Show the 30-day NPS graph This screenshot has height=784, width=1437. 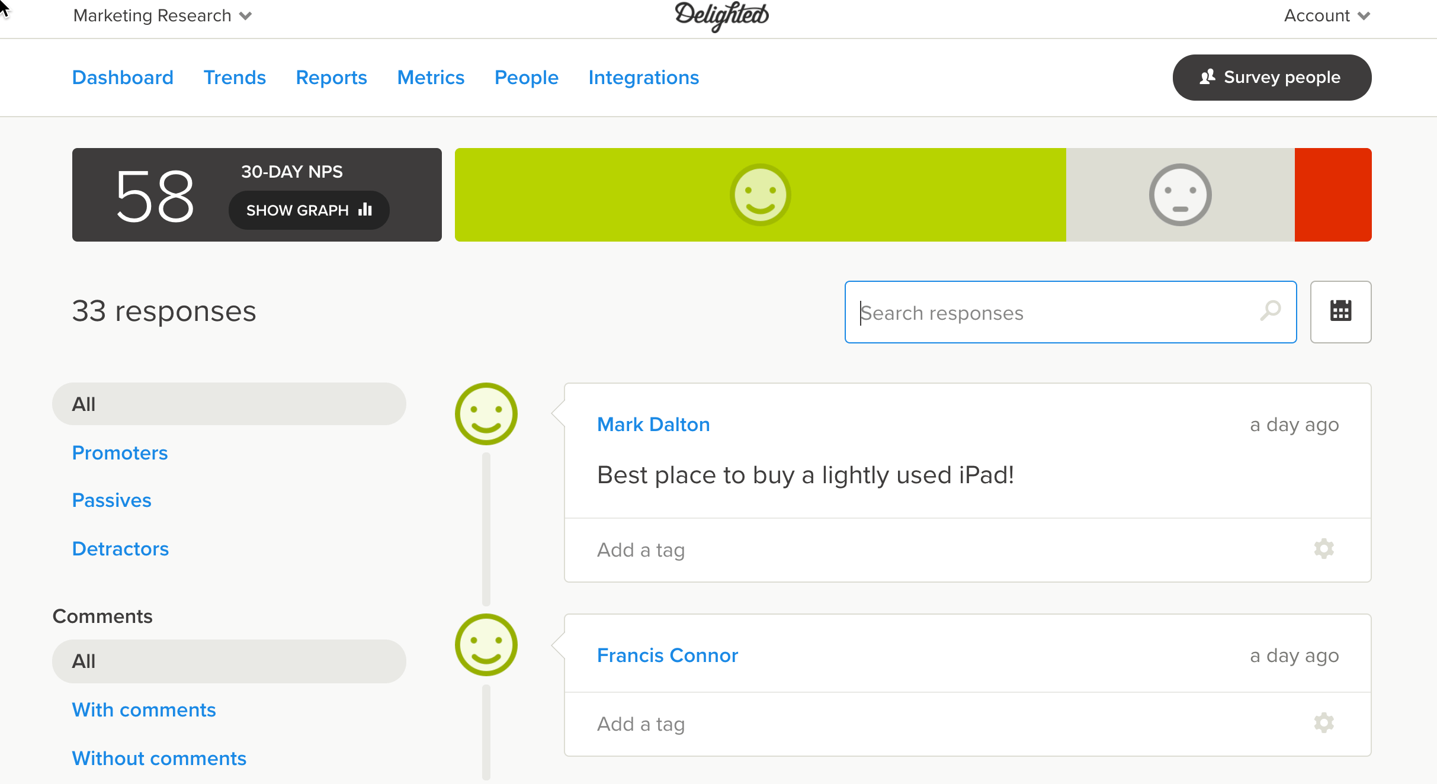point(309,210)
